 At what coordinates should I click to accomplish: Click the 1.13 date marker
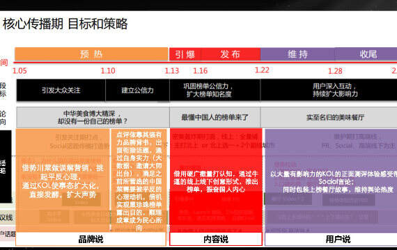pos(172,71)
